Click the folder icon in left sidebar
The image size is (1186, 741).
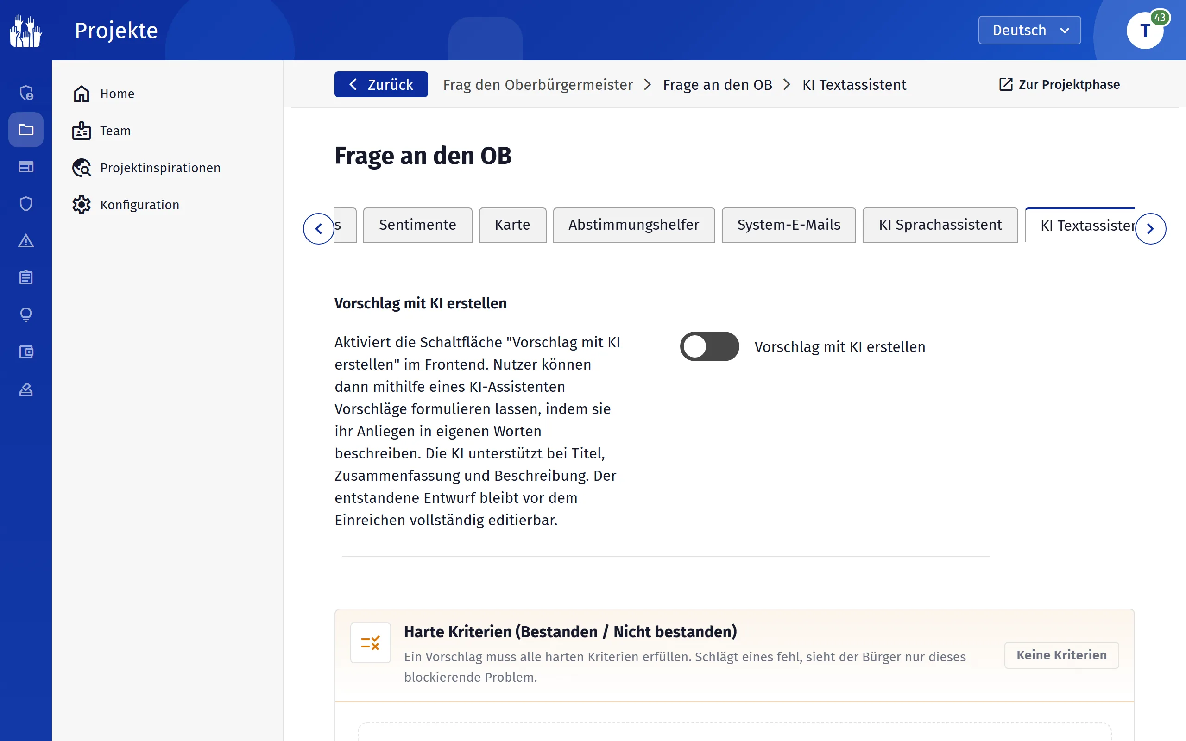tap(25, 130)
